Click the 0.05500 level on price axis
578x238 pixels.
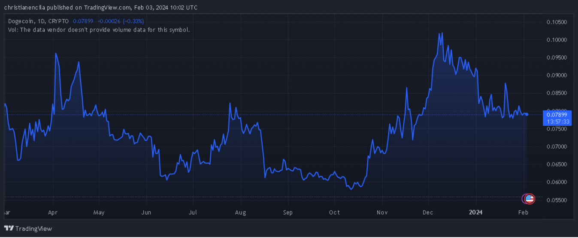pos(556,200)
